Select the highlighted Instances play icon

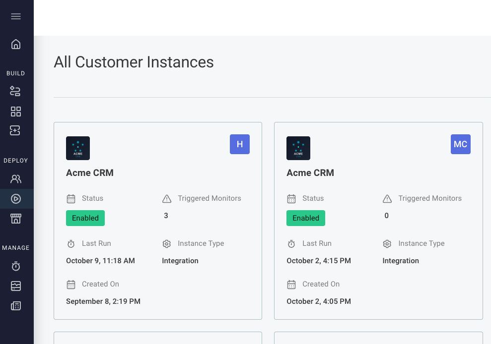click(16, 198)
